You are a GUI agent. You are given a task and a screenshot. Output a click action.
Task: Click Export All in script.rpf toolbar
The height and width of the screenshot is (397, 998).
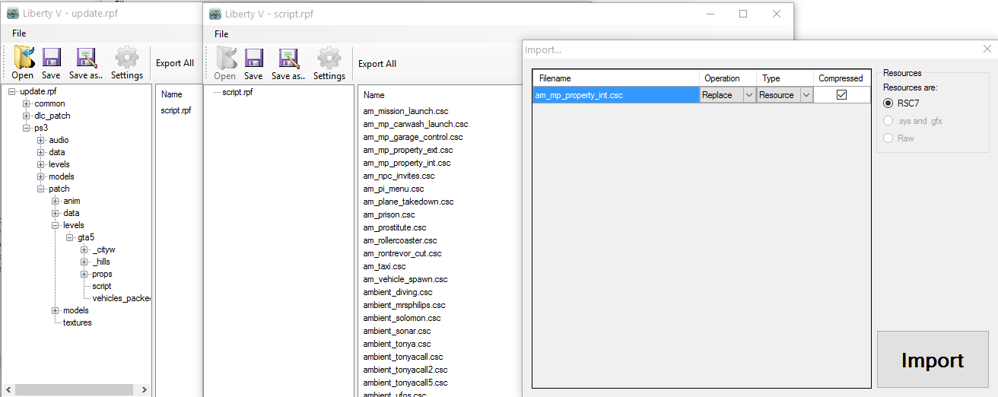point(377,64)
